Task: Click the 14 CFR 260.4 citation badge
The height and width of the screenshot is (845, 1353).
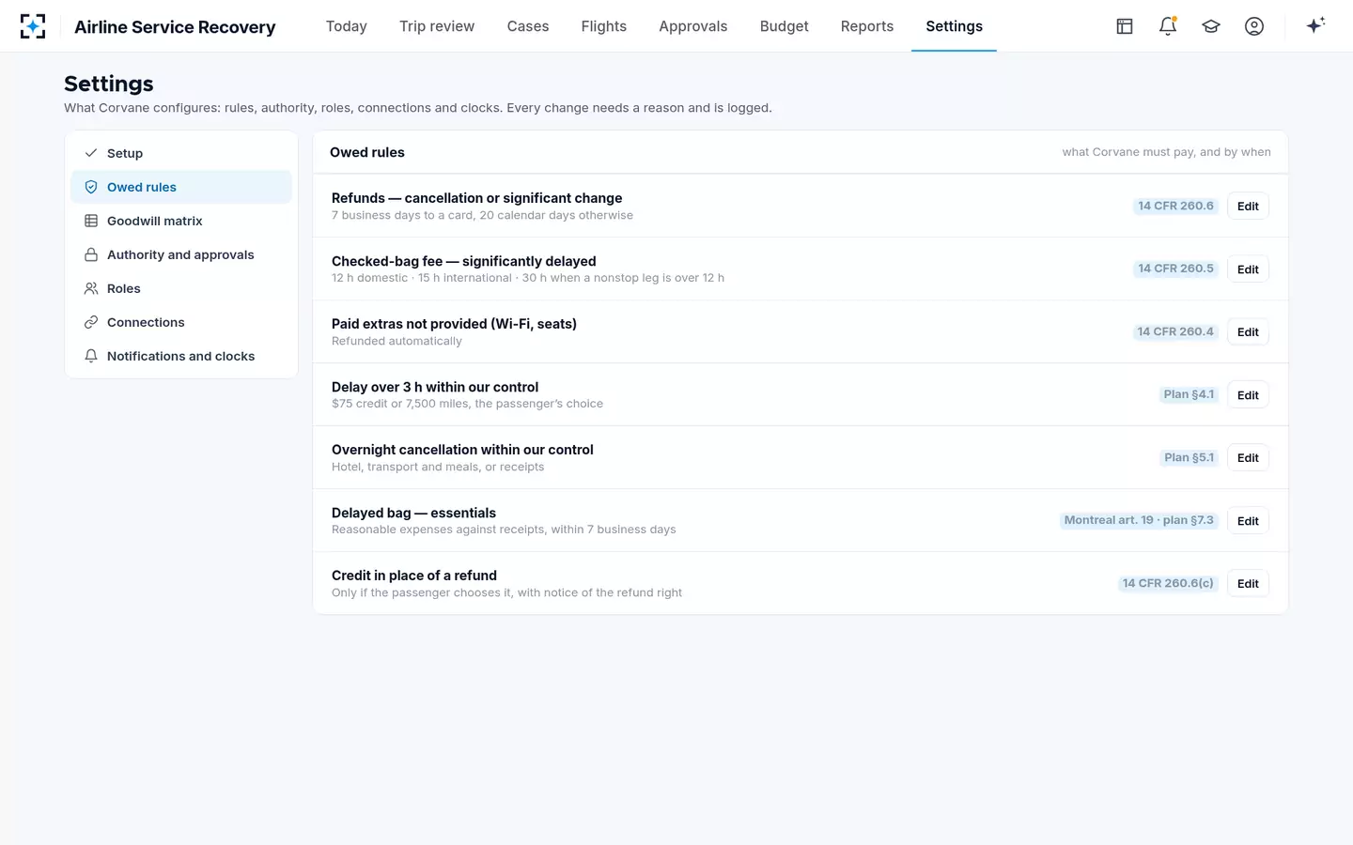Action: coord(1175,331)
